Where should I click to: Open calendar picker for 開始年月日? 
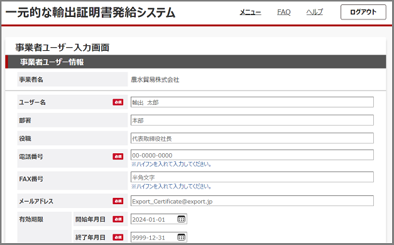point(181,219)
